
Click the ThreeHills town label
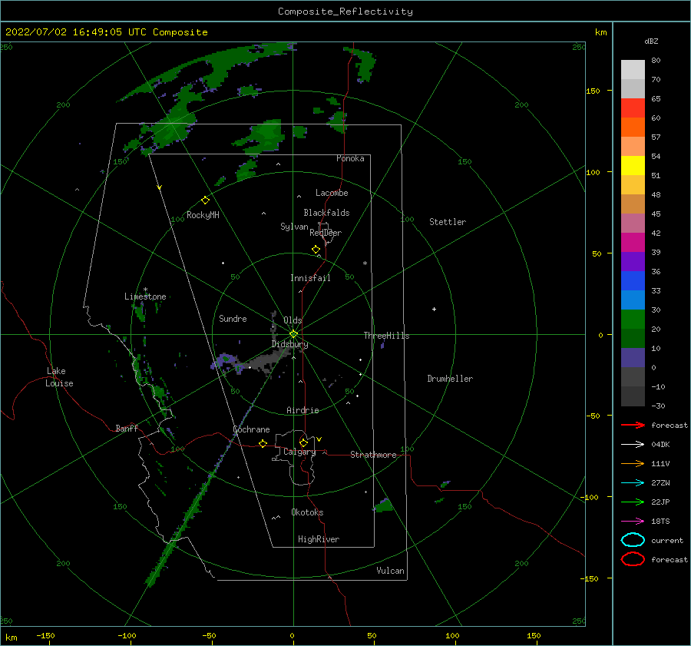pyautogui.click(x=386, y=336)
